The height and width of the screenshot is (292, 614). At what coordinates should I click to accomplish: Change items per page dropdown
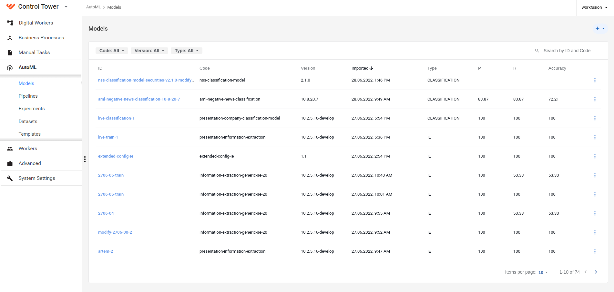(x=543, y=272)
